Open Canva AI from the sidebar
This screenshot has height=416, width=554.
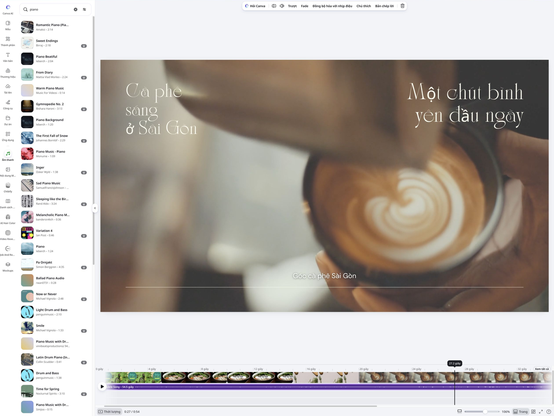[x=8, y=9]
